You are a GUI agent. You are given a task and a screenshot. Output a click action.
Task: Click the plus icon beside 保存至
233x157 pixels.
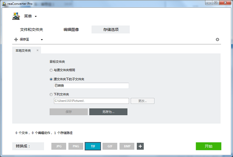16,39
